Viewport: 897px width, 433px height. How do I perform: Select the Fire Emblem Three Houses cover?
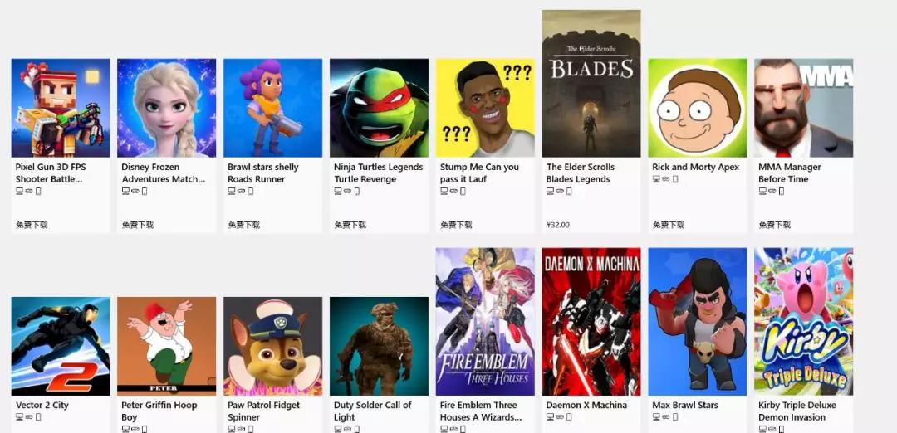point(485,322)
